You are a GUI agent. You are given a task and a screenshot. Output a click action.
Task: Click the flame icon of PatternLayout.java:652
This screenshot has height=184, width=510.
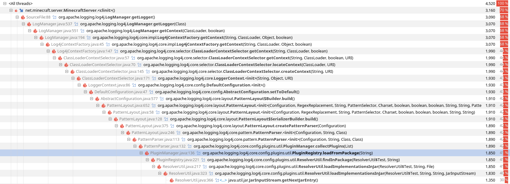103,106
